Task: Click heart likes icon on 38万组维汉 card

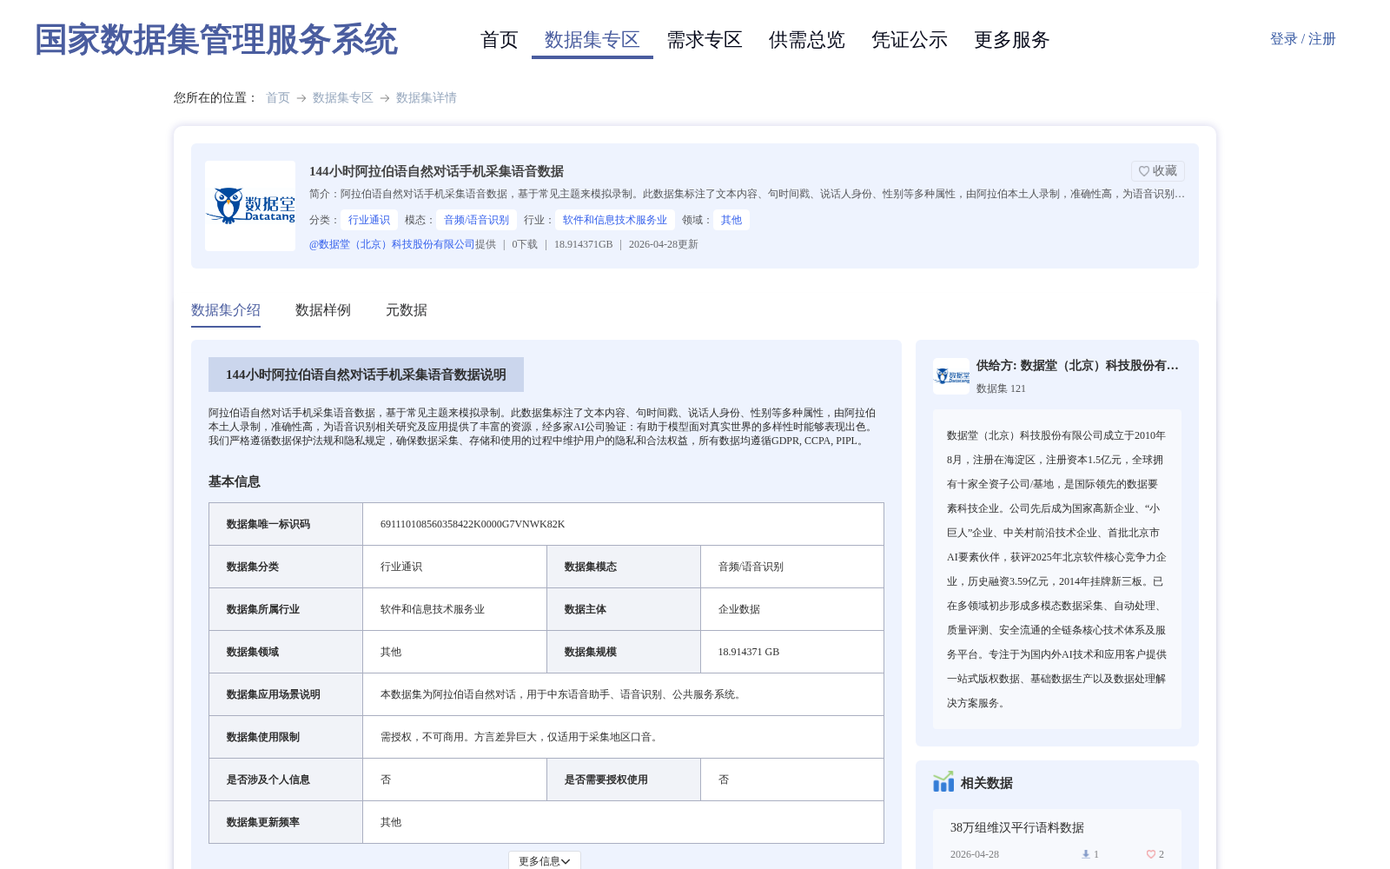Action: pyautogui.click(x=1151, y=854)
